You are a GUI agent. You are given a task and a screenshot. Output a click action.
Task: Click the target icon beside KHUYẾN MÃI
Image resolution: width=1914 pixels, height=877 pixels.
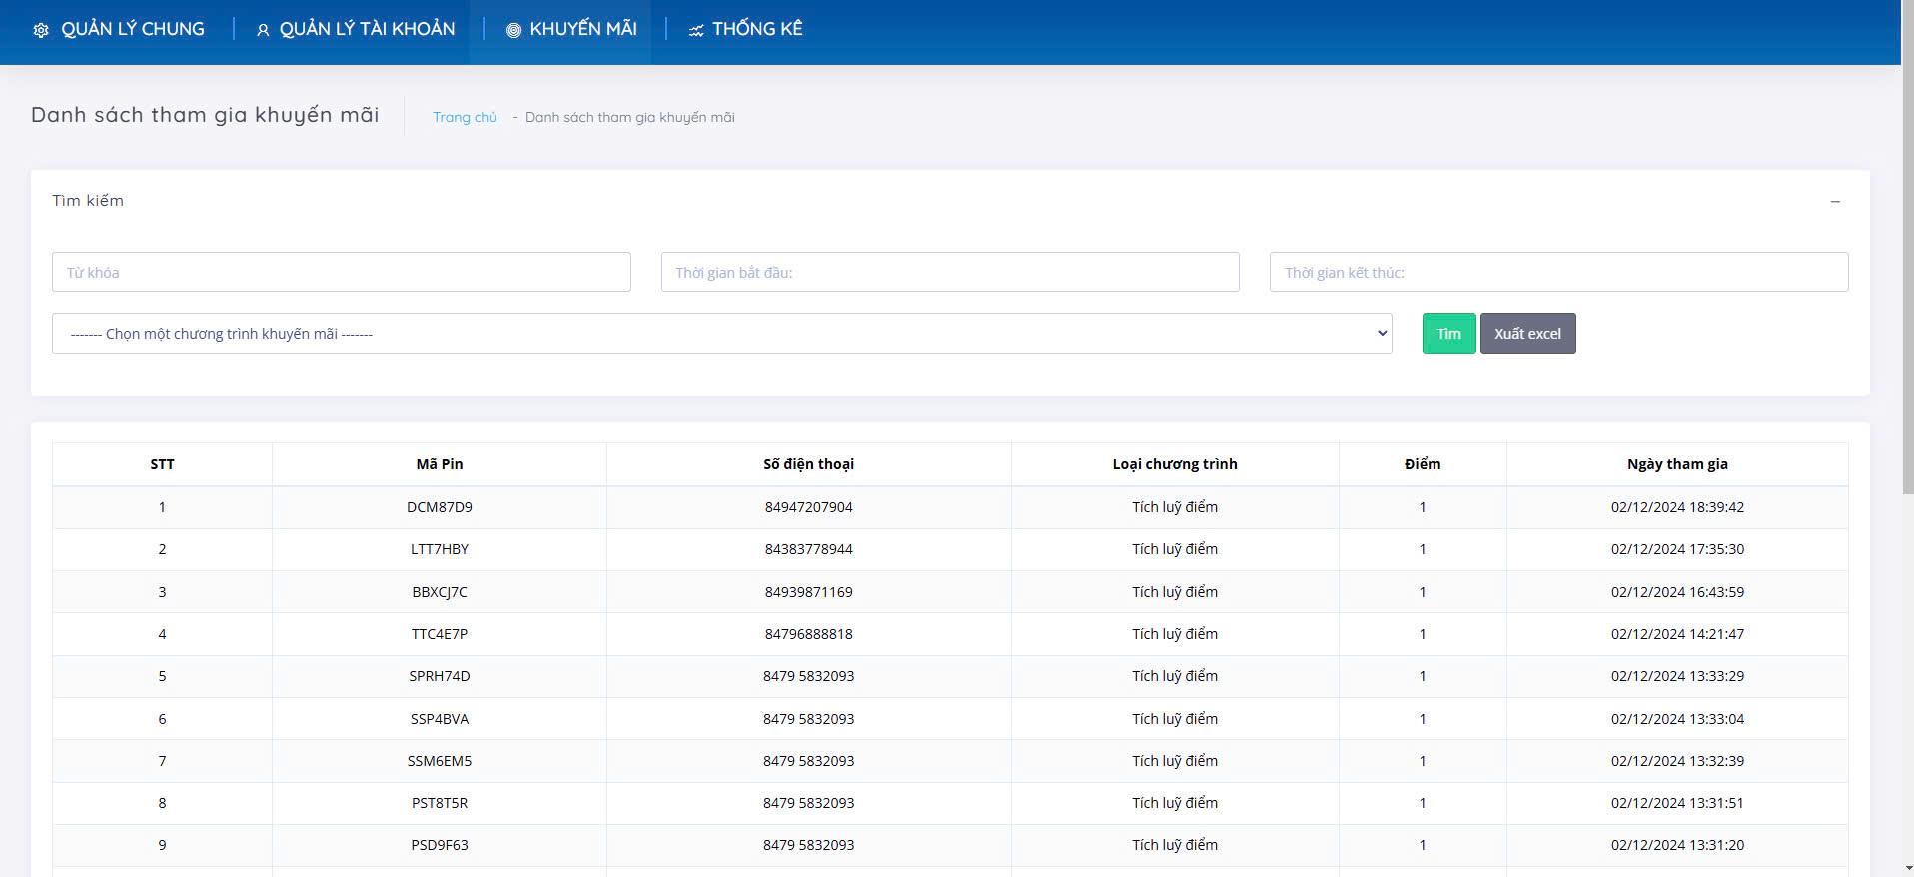pyautogui.click(x=513, y=30)
